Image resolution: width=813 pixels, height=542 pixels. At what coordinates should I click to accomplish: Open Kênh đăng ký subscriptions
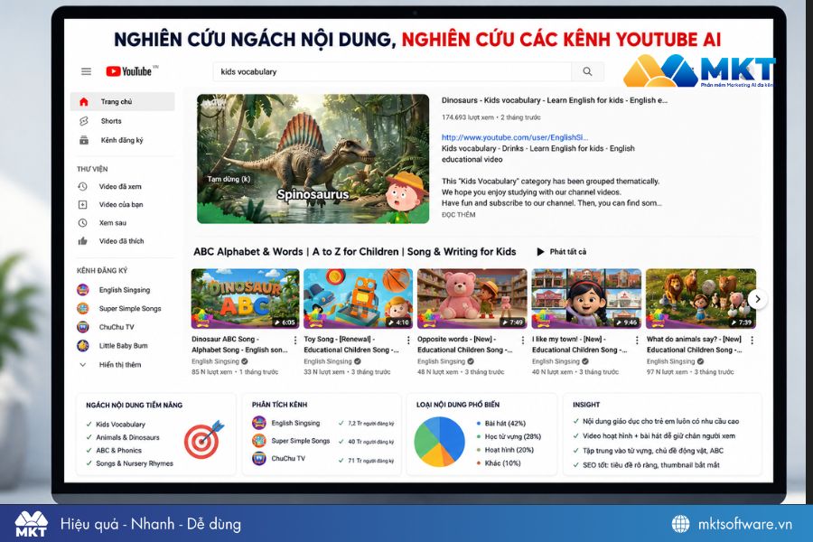122,140
